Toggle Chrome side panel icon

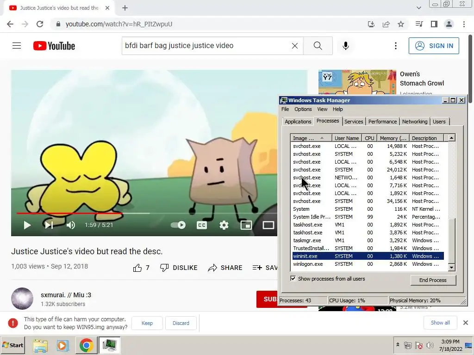pos(434,24)
